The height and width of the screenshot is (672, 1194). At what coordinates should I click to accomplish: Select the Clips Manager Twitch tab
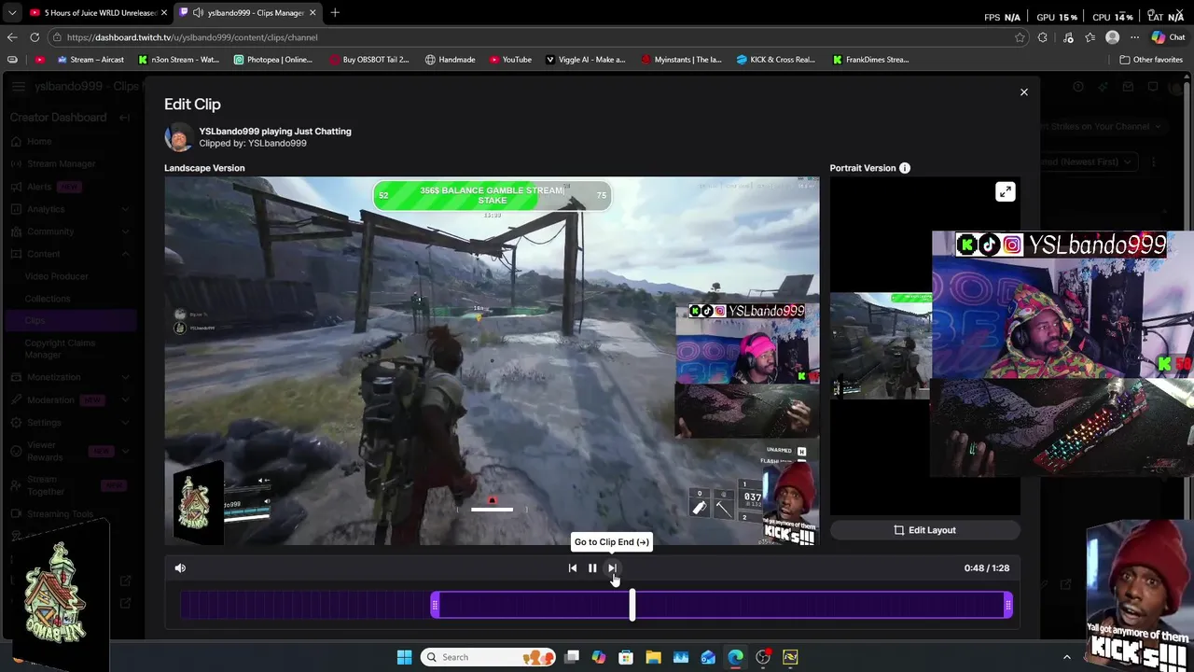248,13
